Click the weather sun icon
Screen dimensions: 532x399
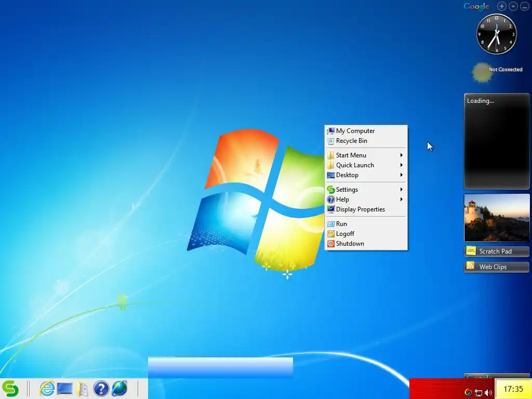(x=482, y=73)
